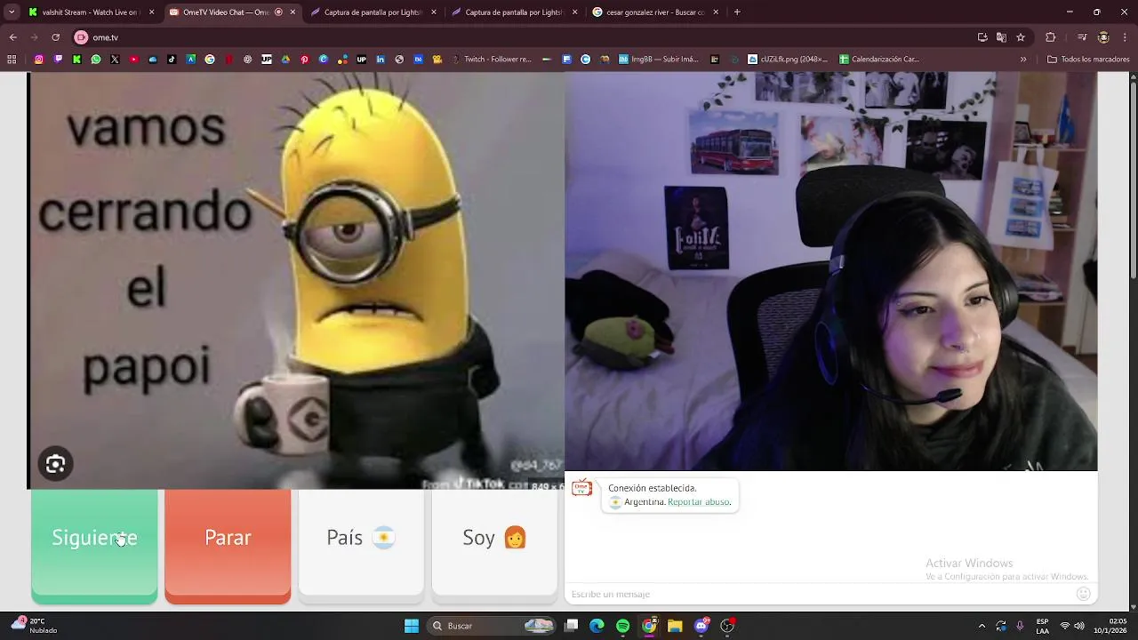Open the green Kick bookmark in bookmarks bar

[x=76, y=60]
